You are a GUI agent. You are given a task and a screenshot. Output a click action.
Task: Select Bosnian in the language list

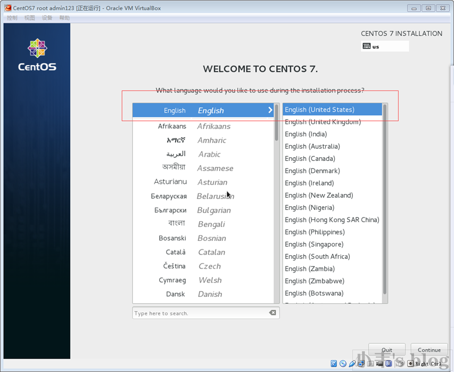[x=203, y=238]
